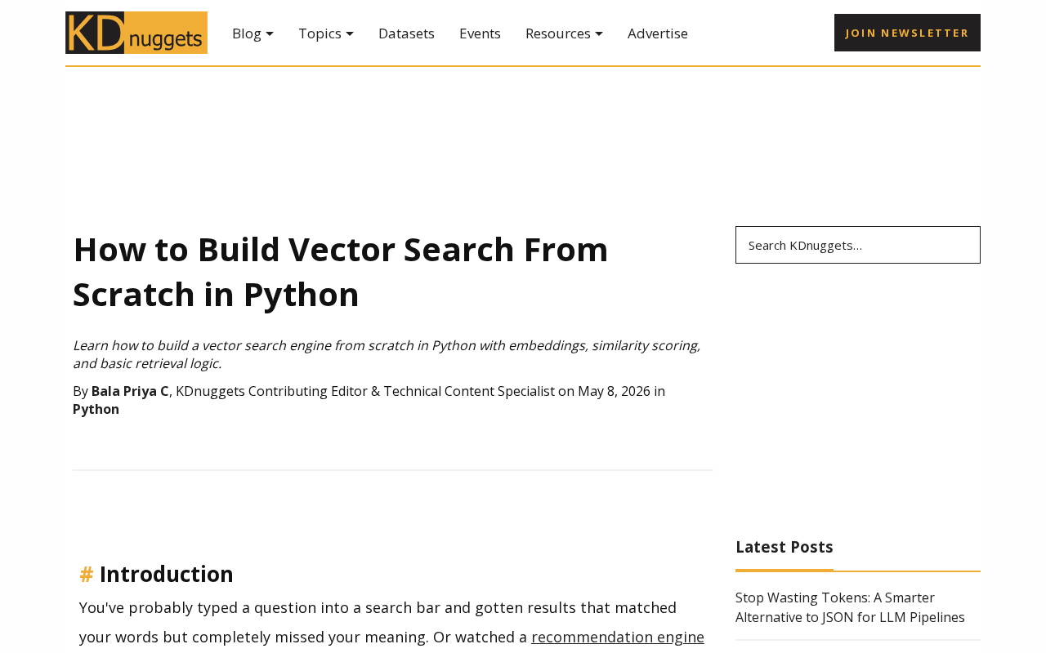Click the Latest Posts heading
Viewport: 1046px width, 653px height.
(x=784, y=547)
